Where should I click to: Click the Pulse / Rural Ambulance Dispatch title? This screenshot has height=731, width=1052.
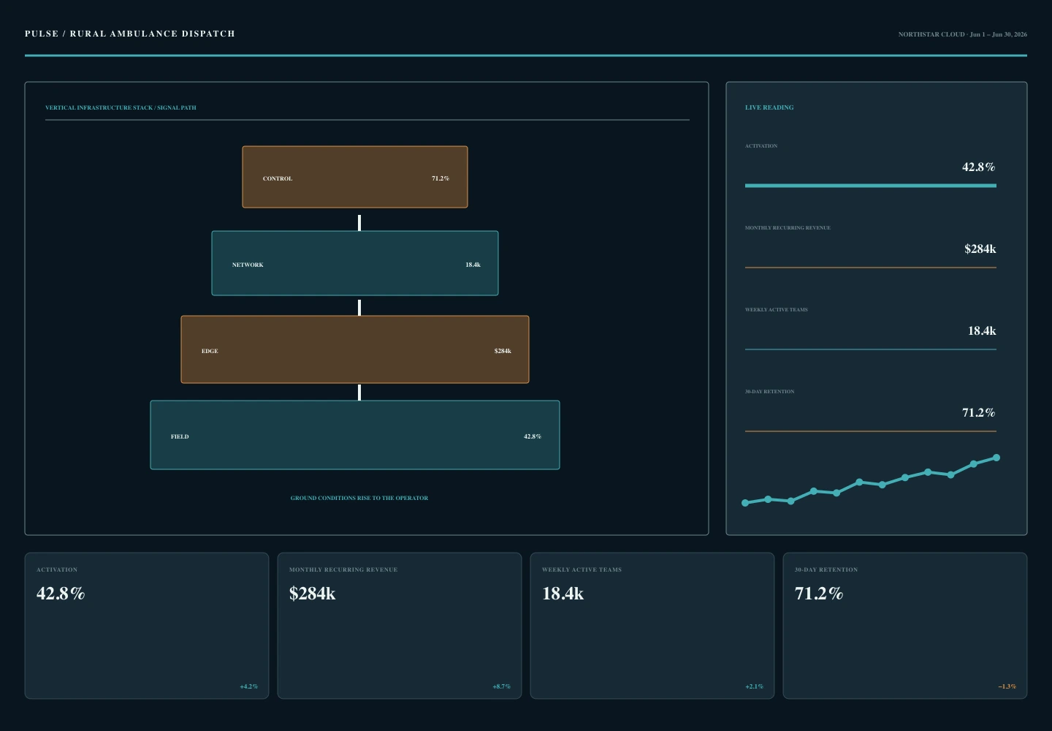pos(130,34)
